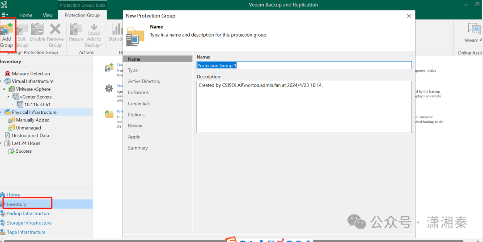This screenshot has height=242, width=483.
Task: Click the Unmanaged folder icon
Action: point(12,128)
